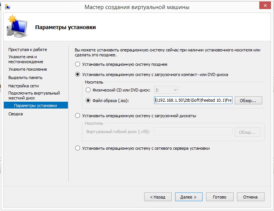Click the greyed-out 'Носитель' floppy group label

click(x=94, y=123)
